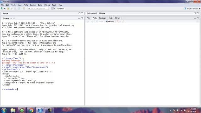Click the xmlParse result command line
Image resolution: width=201 pixels, height=113 pixels.
[25, 67]
